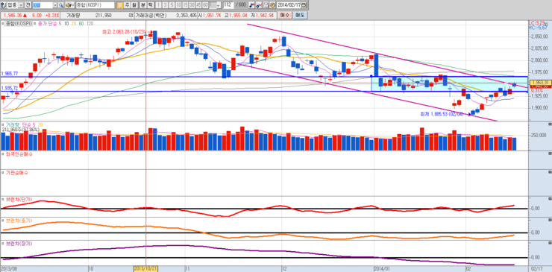Image resolution: width=552 pixels, height=272 pixels.
Task: Click the 종합(KOSPI) chart legend label
Action: click(x=19, y=24)
